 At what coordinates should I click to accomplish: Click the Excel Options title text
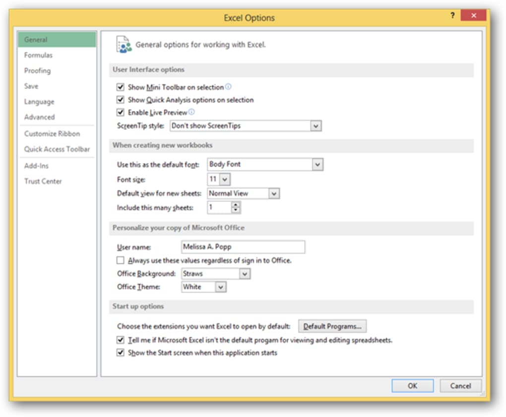(x=249, y=18)
